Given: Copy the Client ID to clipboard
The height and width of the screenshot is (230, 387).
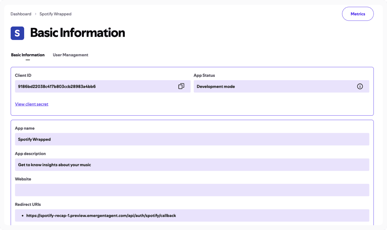Looking at the screenshot, I should [x=181, y=86].
